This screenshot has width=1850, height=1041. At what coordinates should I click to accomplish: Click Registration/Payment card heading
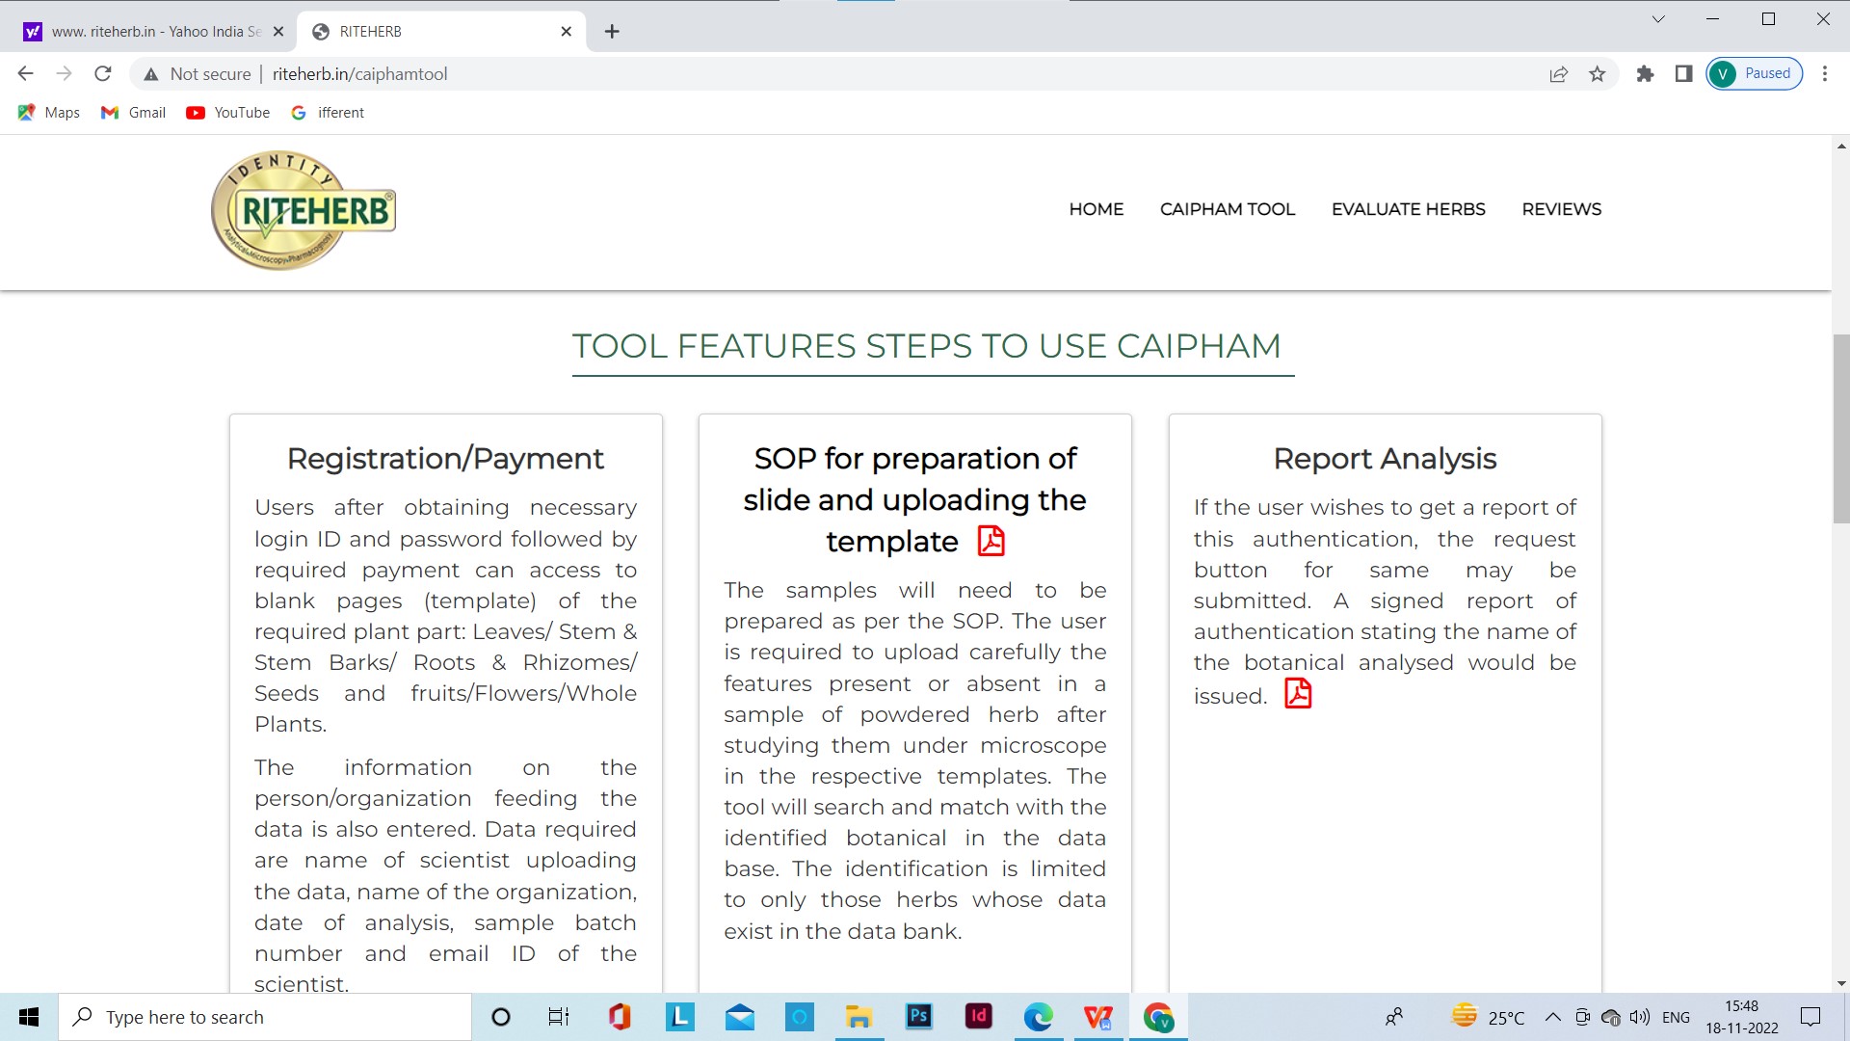tap(445, 459)
